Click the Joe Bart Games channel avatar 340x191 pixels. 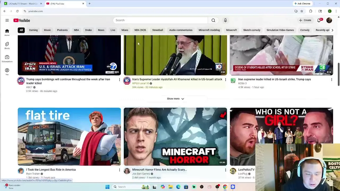[x=127, y=171]
